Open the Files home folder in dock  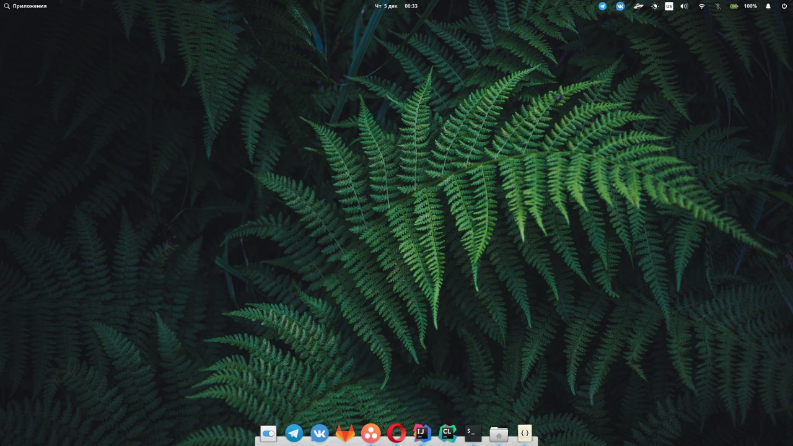pos(499,434)
